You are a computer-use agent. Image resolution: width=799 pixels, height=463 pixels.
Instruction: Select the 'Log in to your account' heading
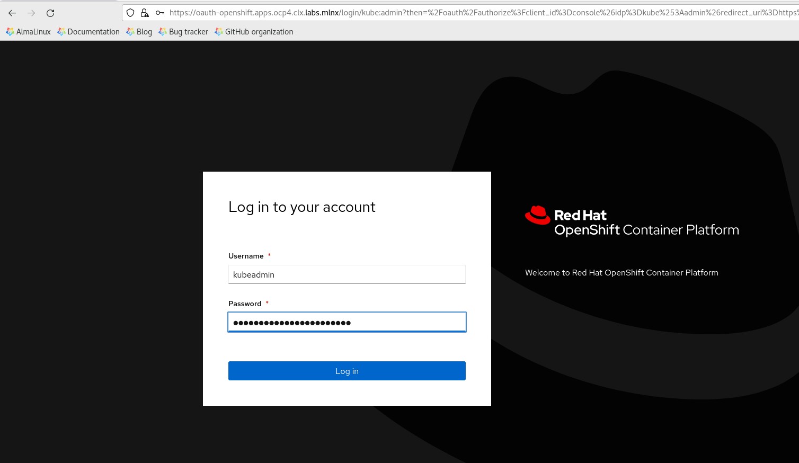pos(301,207)
